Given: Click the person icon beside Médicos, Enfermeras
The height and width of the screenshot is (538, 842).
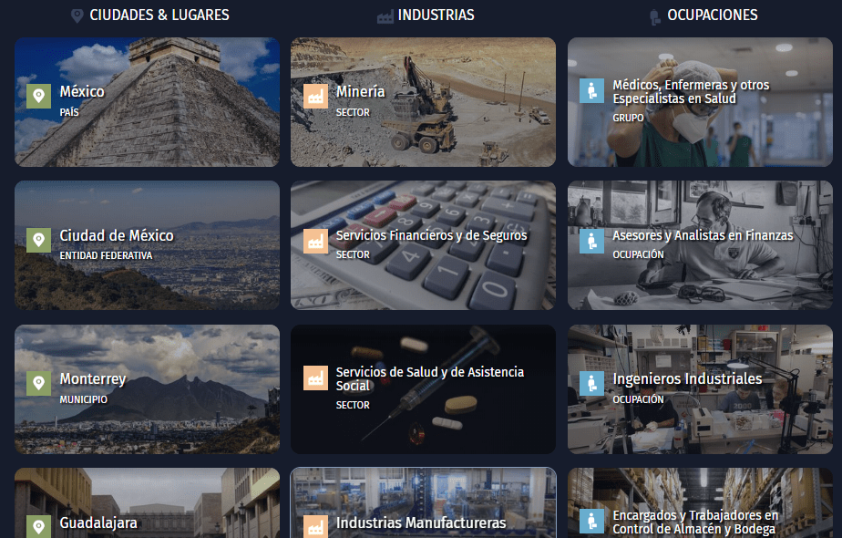Looking at the screenshot, I should tap(591, 90).
